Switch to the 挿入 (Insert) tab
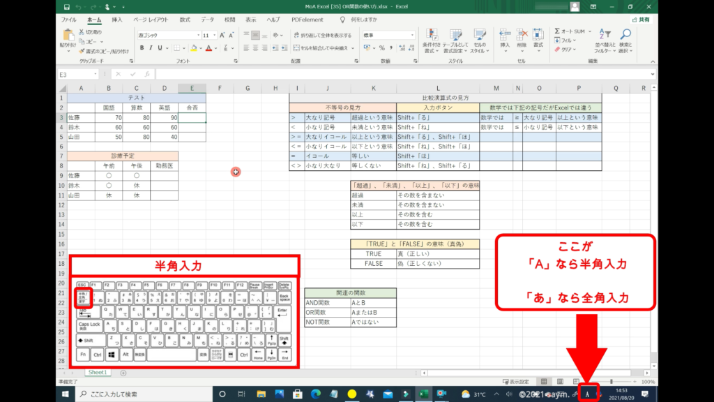The width and height of the screenshot is (714, 402). [117, 20]
